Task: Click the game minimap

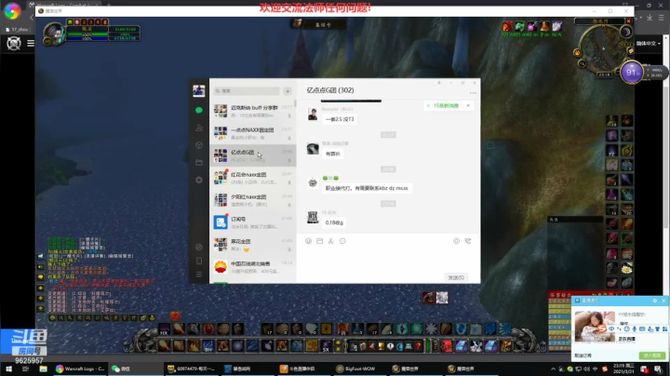Action: (x=603, y=48)
